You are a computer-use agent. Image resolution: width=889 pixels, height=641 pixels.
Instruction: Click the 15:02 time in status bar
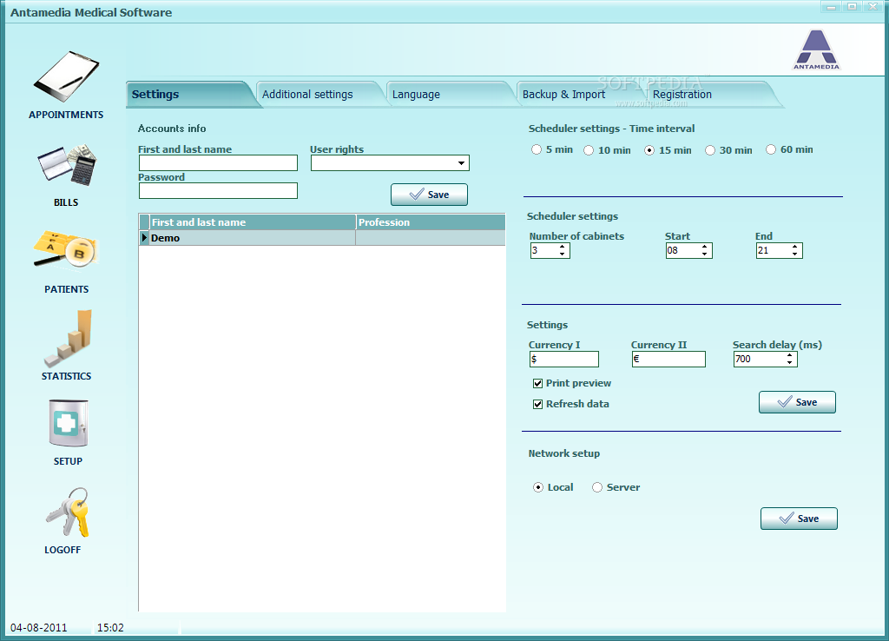coord(110,628)
